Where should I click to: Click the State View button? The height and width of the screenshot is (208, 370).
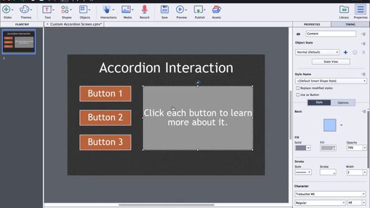pos(331,62)
